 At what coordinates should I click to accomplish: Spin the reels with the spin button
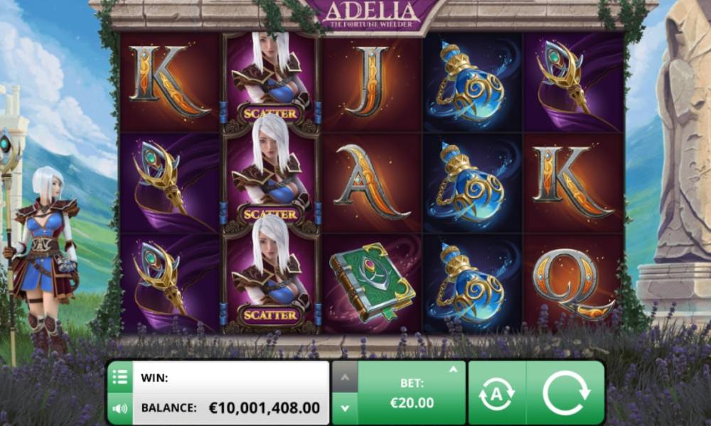pos(566,393)
